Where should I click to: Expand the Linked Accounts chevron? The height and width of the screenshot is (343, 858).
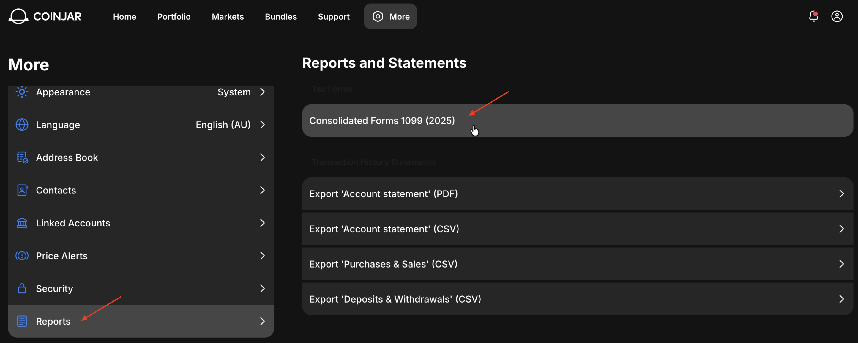(262, 223)
